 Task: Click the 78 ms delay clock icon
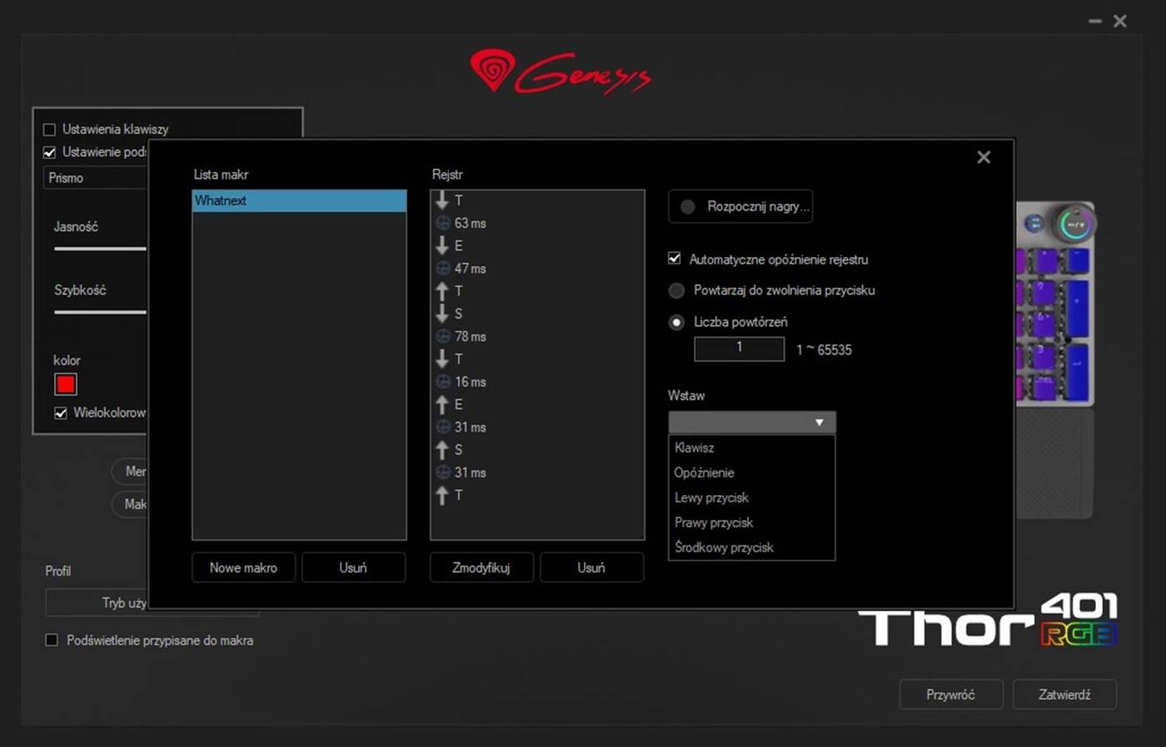pyautogui.click(x=443, y=336)
